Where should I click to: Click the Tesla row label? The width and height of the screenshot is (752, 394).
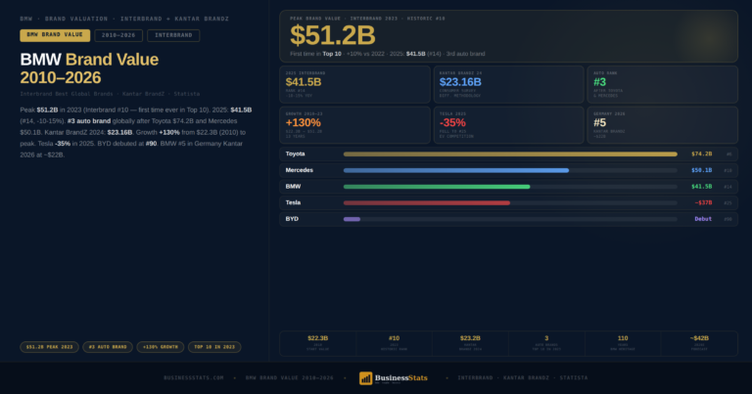pos(293,203)
